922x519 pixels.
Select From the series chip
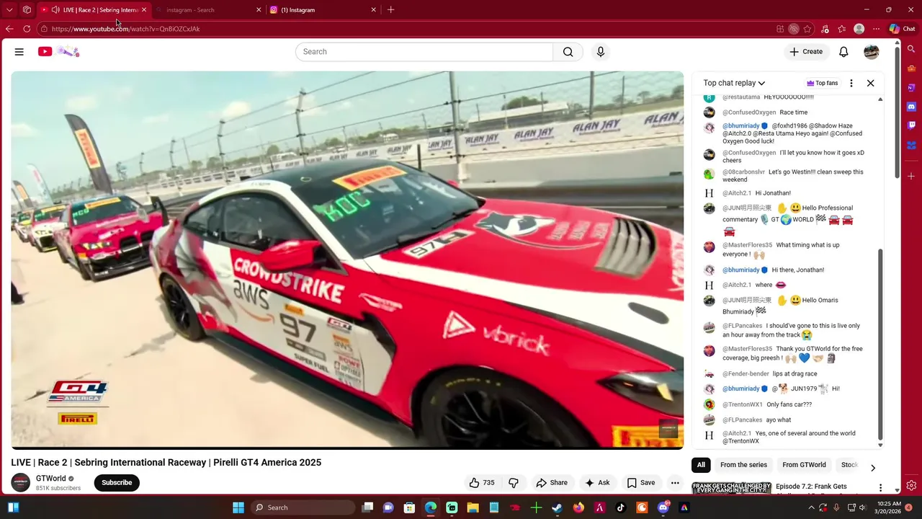click(743, 465)
